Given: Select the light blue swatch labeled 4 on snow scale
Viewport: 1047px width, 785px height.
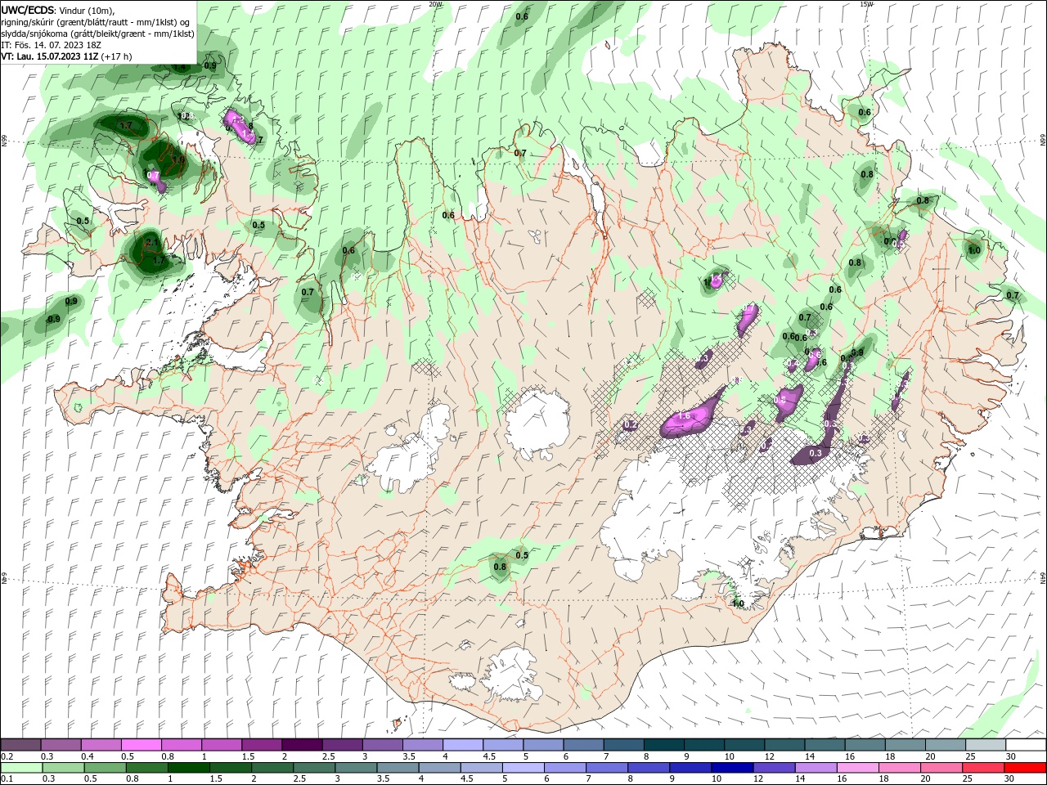Looking at the screenshot, I should [x=463, y=745].
